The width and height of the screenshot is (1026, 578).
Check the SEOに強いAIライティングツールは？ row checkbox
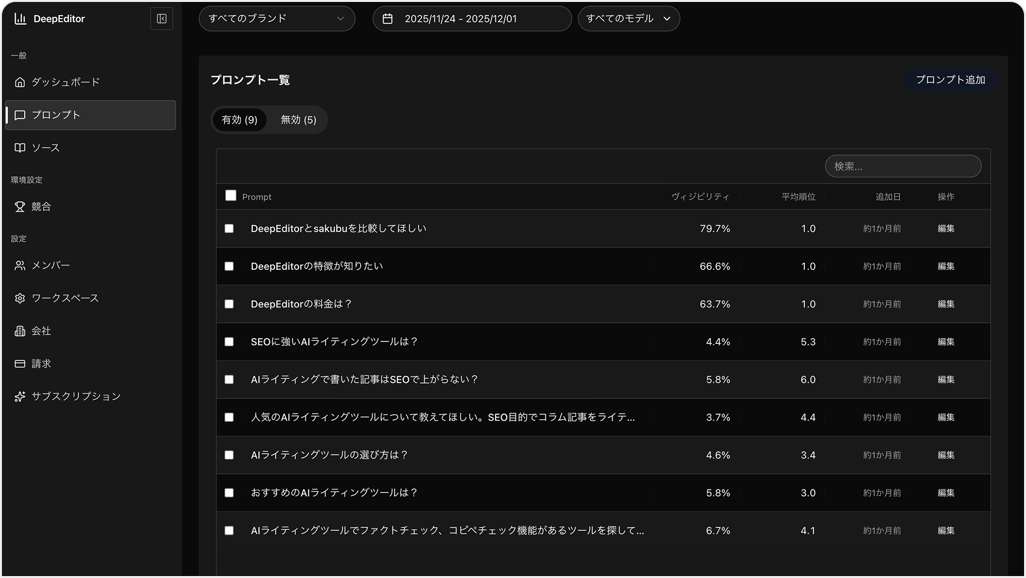[229, 342]
